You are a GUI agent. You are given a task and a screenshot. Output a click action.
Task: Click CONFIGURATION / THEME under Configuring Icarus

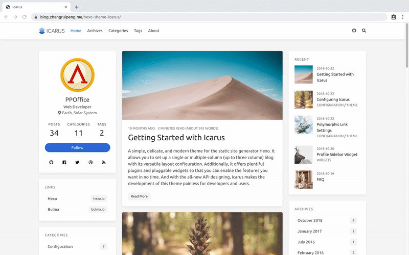(337, 105)
